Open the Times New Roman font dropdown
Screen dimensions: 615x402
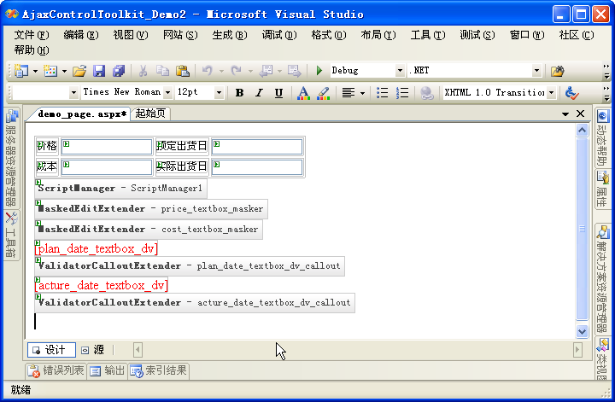pos(167,93)
